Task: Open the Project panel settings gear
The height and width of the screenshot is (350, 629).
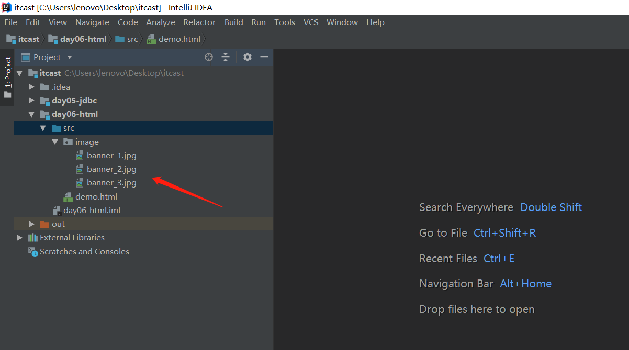Action: 248,57
